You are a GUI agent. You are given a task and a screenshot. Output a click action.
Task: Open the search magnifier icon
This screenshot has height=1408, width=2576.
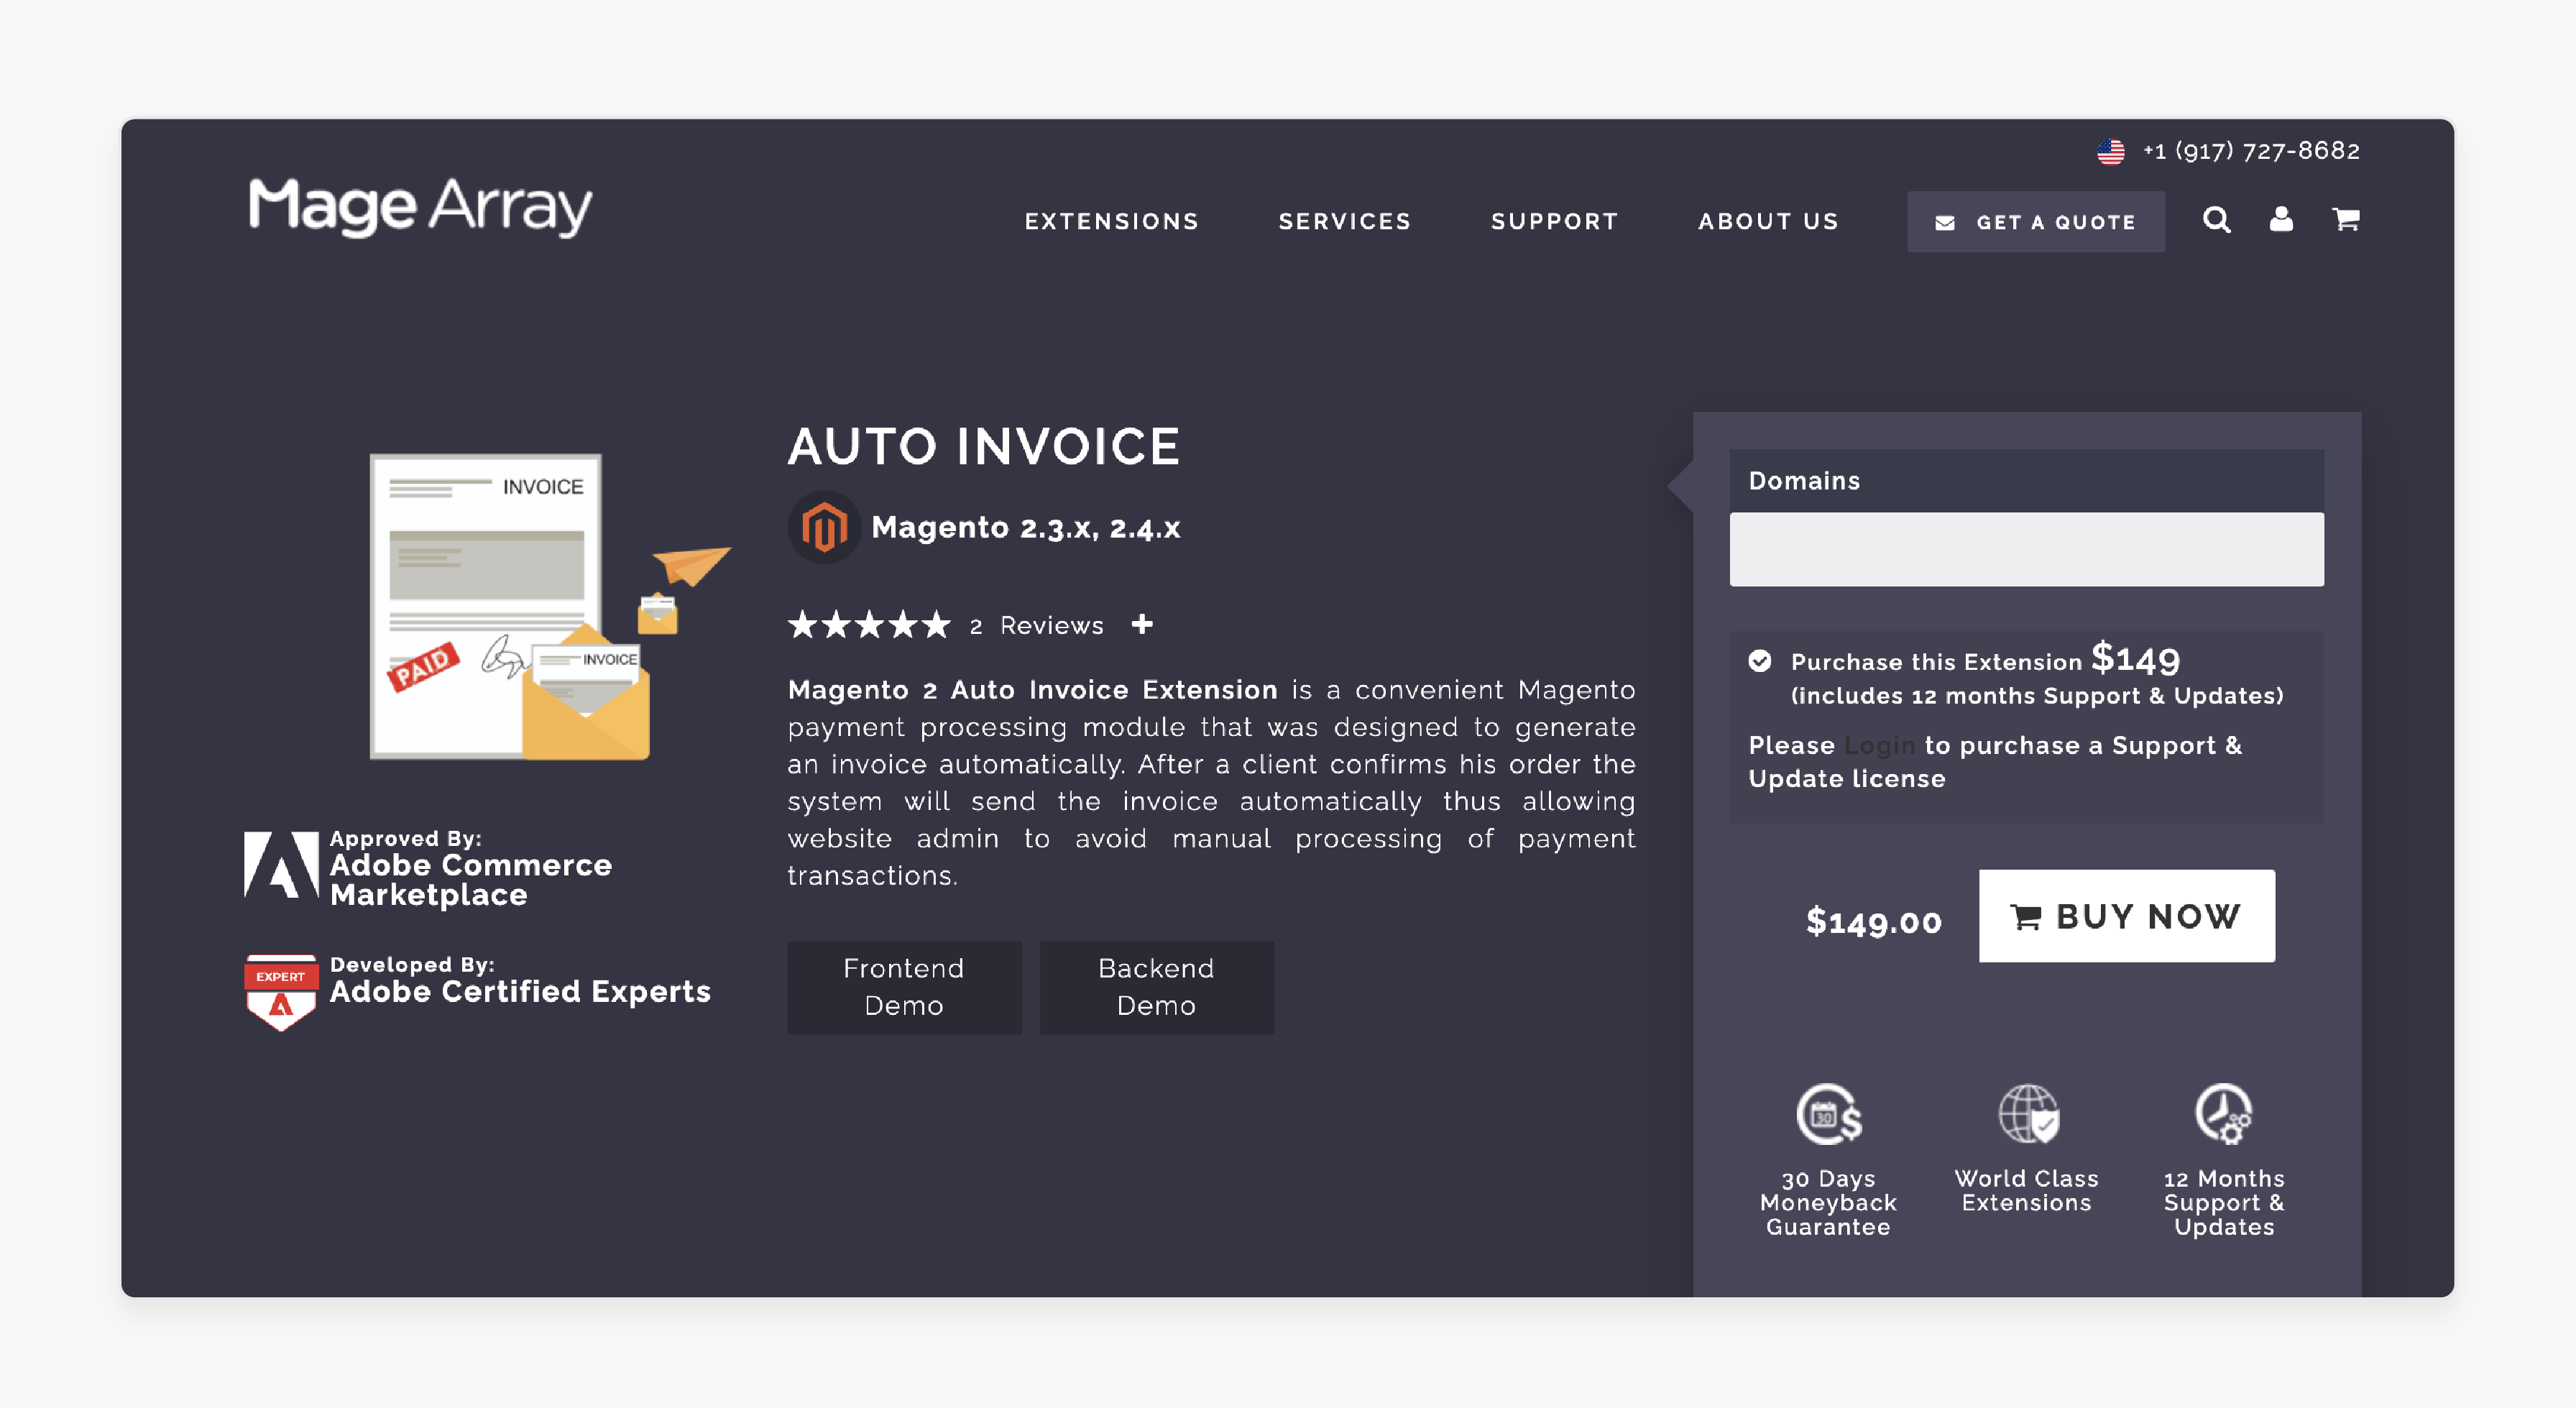point(2216,220)
